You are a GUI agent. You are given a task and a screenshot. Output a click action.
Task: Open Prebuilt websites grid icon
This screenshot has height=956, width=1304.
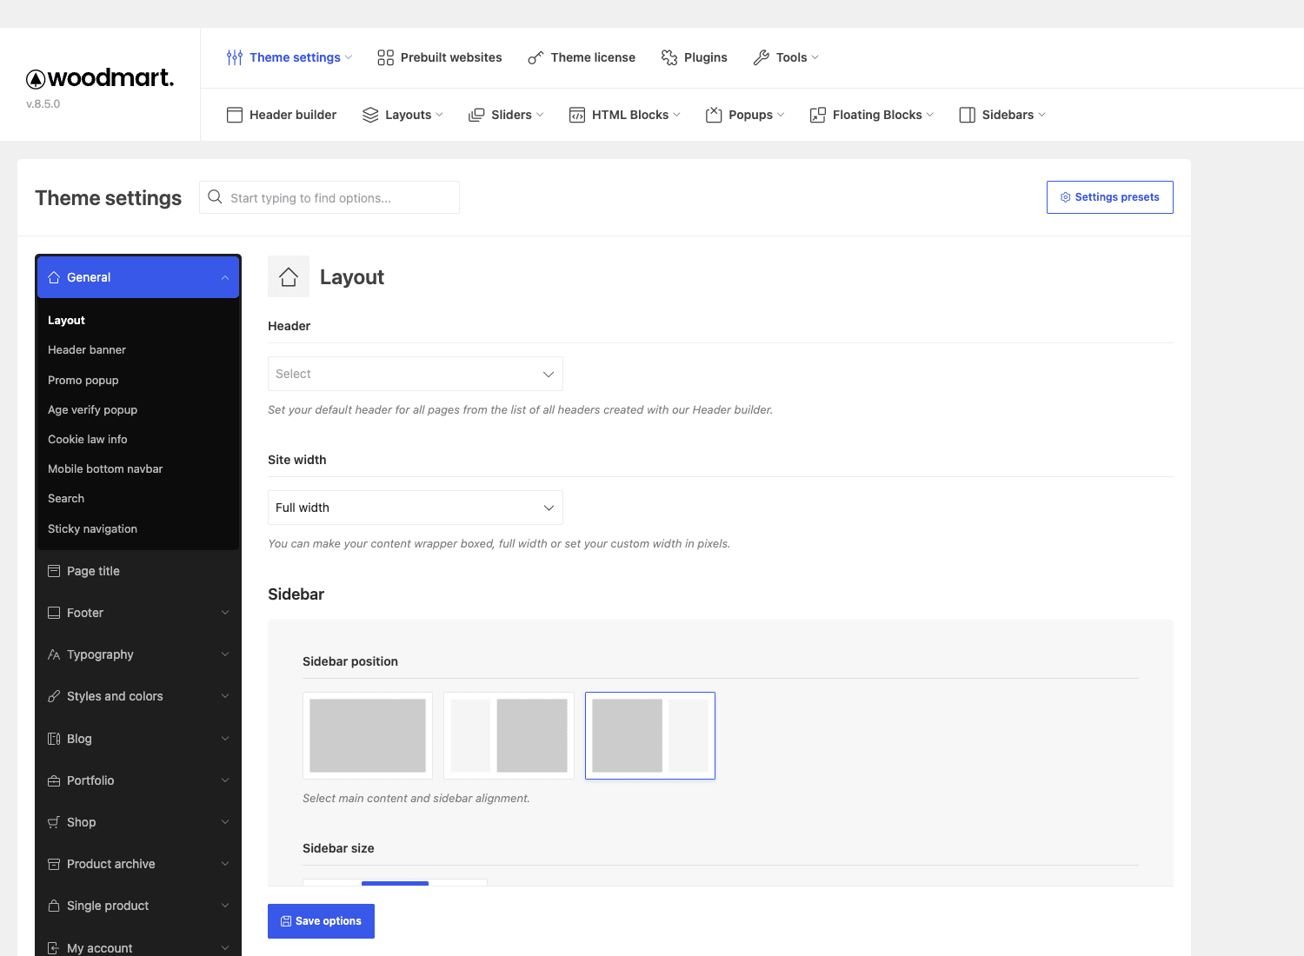click(x=385, y=57)
